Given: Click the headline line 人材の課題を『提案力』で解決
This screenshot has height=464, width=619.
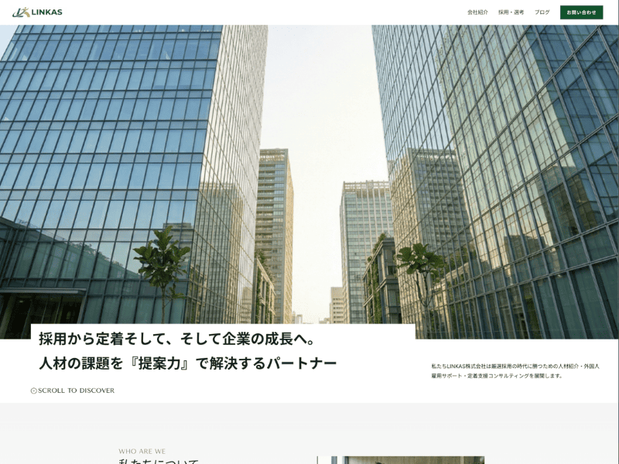Looking at the screenshot, I should click(188, 363).
